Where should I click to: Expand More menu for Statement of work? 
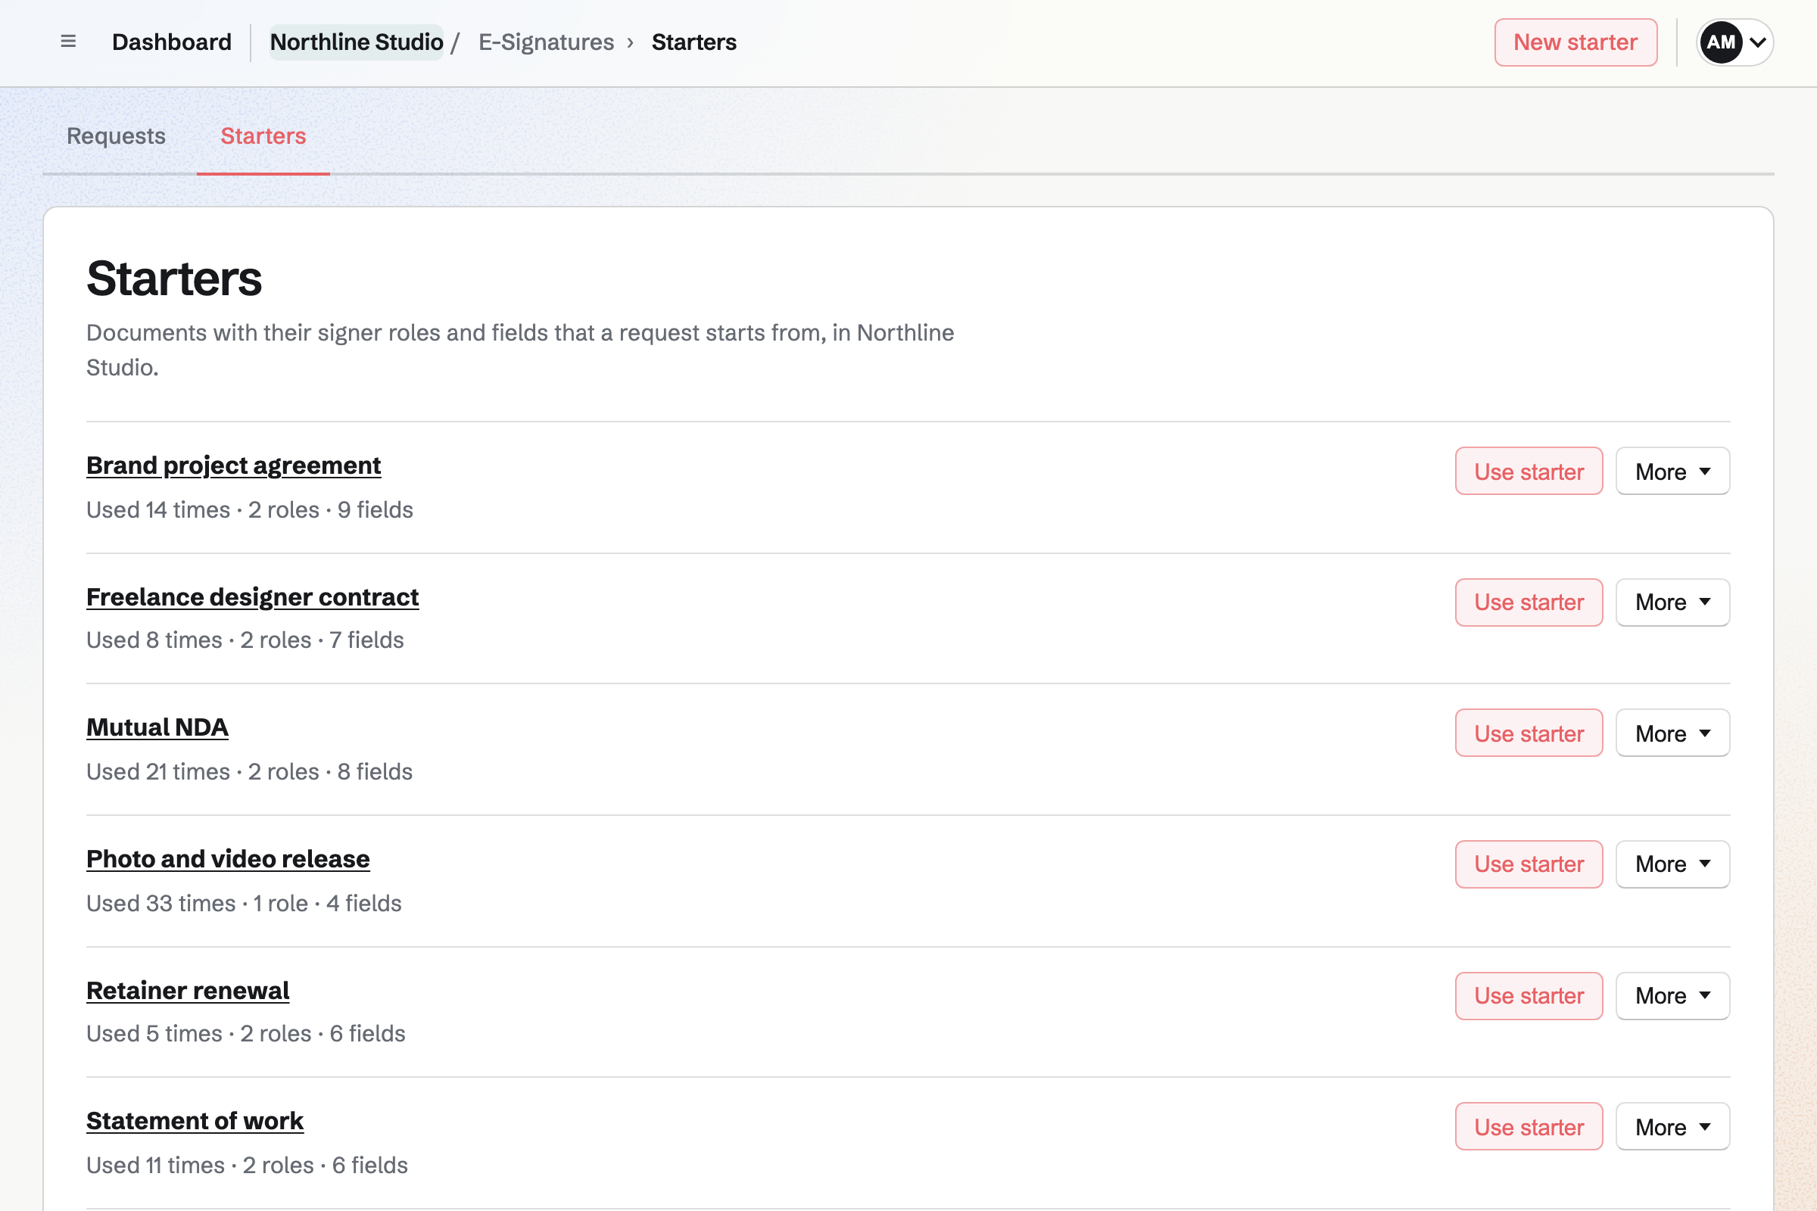(1672, 1126)
